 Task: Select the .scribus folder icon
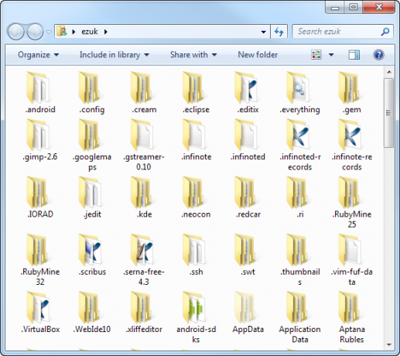[x=90, y=250]
